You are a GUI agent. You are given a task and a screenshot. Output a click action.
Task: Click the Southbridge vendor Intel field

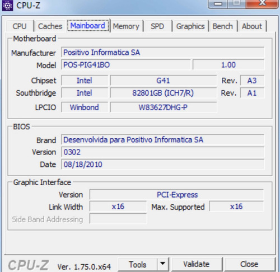coord(85,93)
